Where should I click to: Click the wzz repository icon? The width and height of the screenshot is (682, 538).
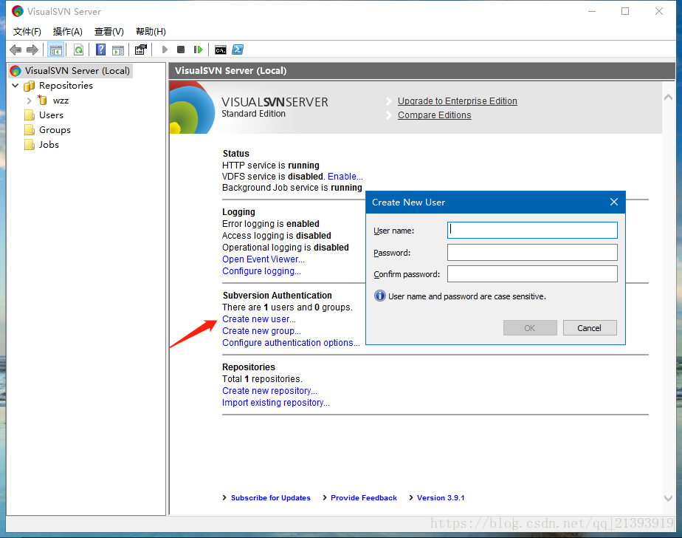point(43,101)
